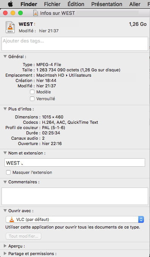The height and width of the screenshot is (257, 150).
Task: Open the Apple menu icon
Action: coord(11,4)
